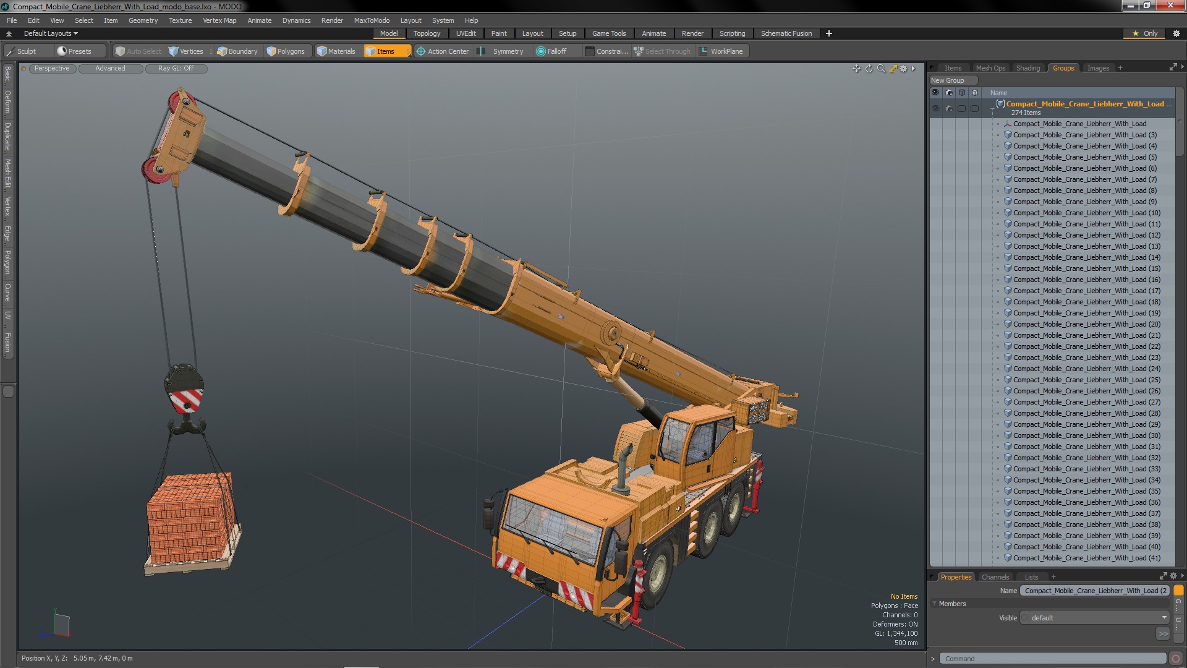Click the Ray GL: Off button
Viewport: 1187px width, 668px height.
coord(176,69)
